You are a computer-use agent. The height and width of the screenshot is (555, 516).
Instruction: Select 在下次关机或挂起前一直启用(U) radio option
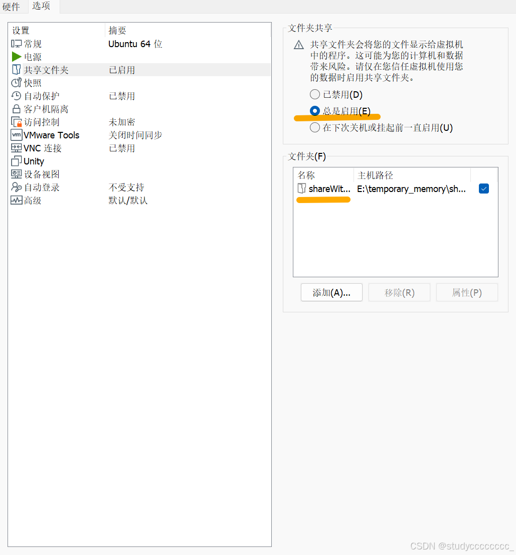[314, 127]
